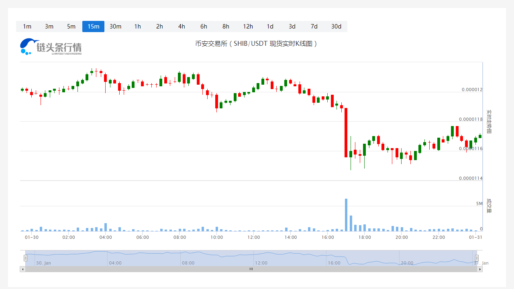This screenshot has height=289, width=514.
Task: Click the SHIB/USDT chart title
Action: coord(257,43)
